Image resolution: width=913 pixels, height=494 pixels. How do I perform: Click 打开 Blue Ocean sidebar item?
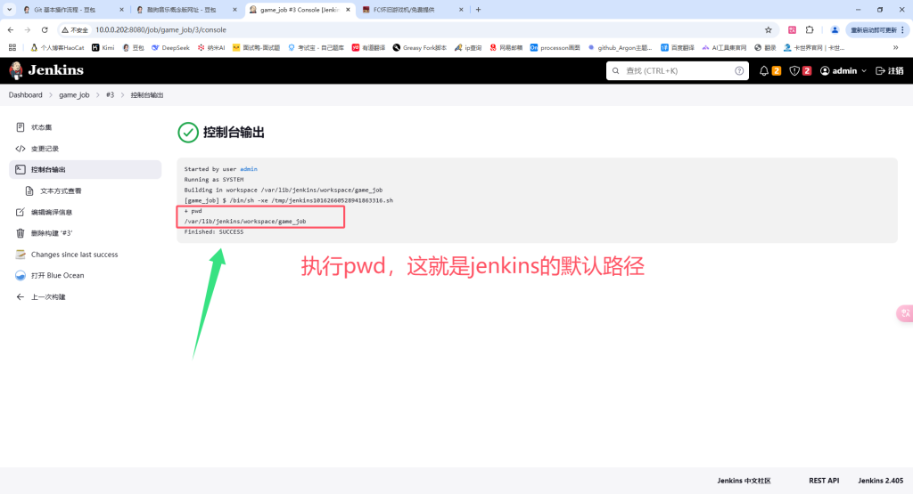tap(57, 276)
